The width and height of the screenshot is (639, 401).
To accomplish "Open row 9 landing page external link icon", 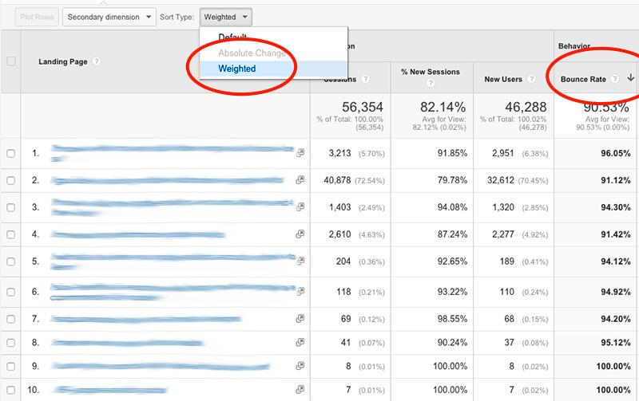I will tap(300, 366).
